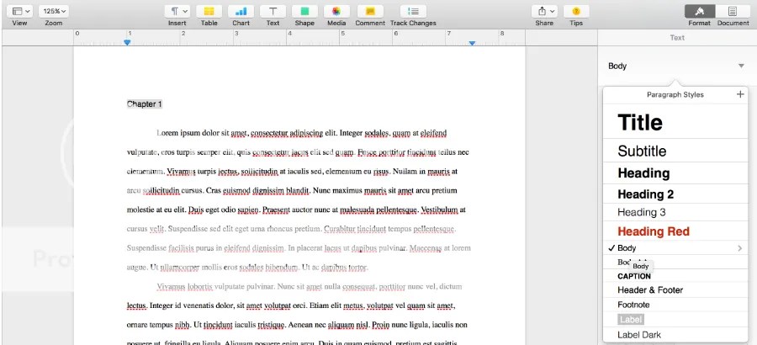Select the right margin ruler marker
This screenshot has width=757, height=345.
[472, 43]
